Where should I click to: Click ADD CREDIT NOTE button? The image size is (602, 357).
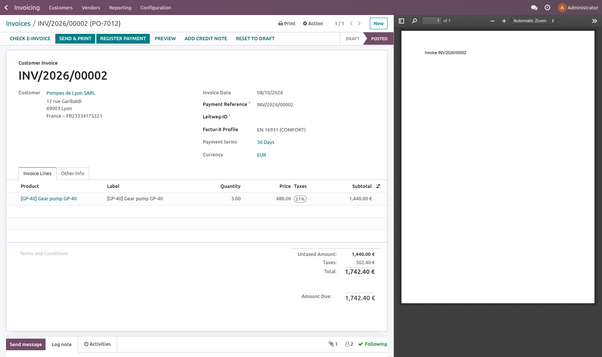[x=206, y=39]
